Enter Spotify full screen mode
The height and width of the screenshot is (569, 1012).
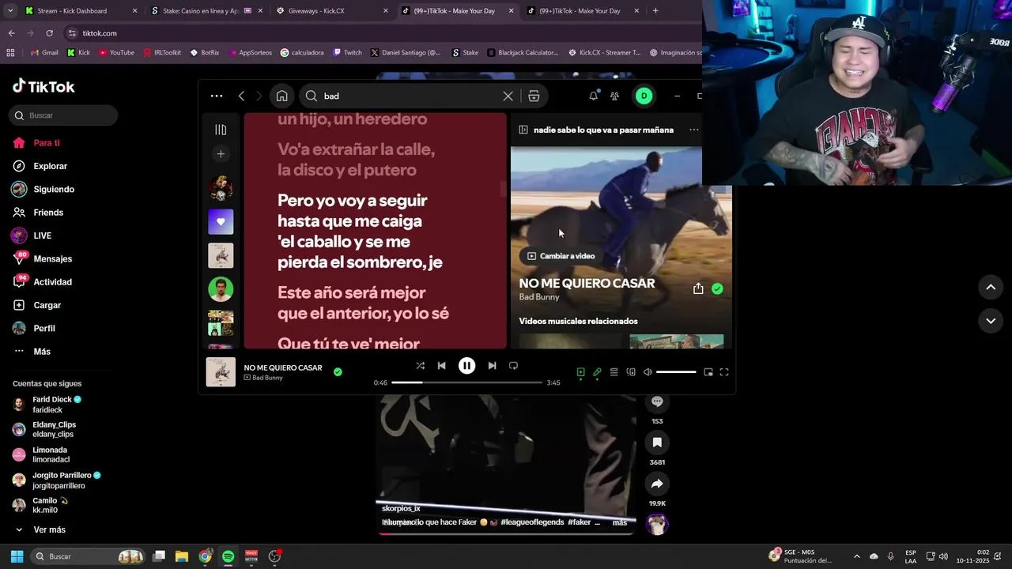pos(724,372)
